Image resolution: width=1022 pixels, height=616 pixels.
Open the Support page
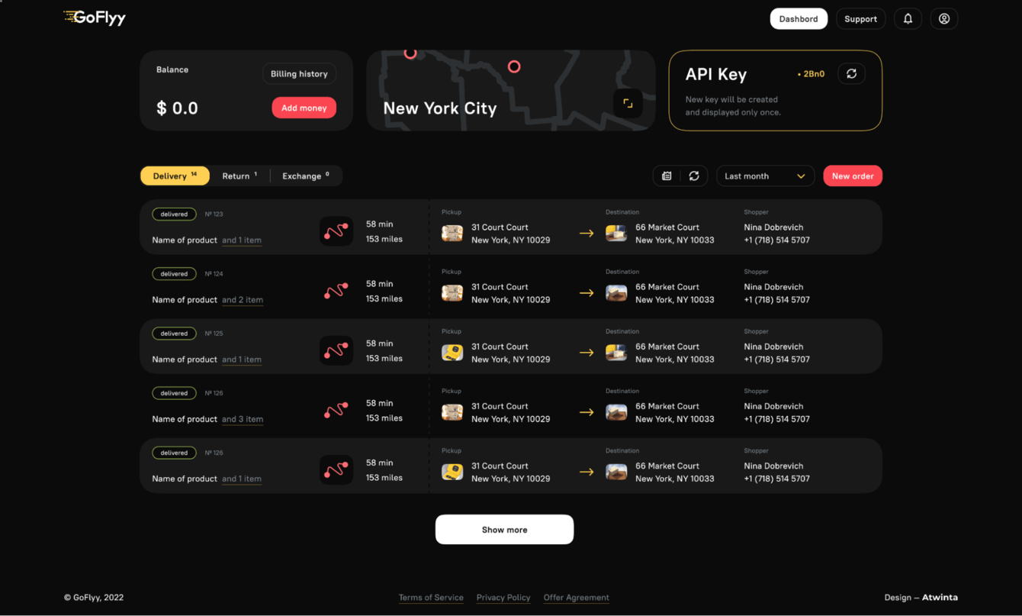click(860, 19)
